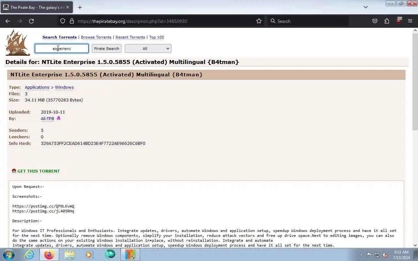
Task: Click the NTLite Enterprise title banner text
Action: click(x=106, y=74)
